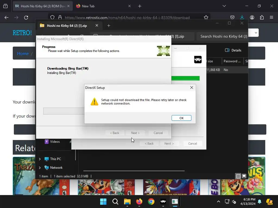Click the Save to Pocket icon
Viewport: 278px width, 208px height.
232,17
